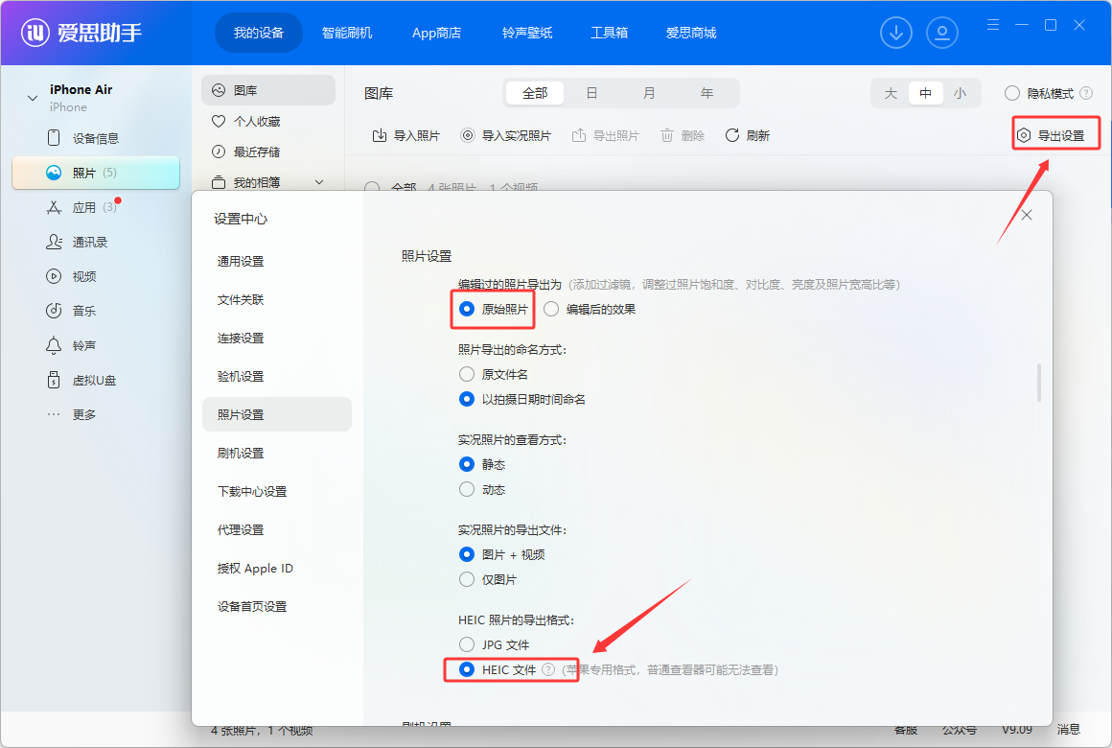
Task: Choose JPG 文件 as HEIC export format
Action: (x=469, y=644)
